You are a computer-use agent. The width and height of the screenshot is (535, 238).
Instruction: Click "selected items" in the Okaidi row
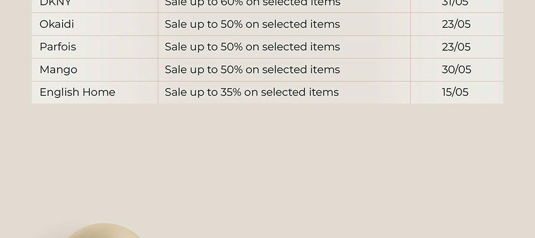301,24
